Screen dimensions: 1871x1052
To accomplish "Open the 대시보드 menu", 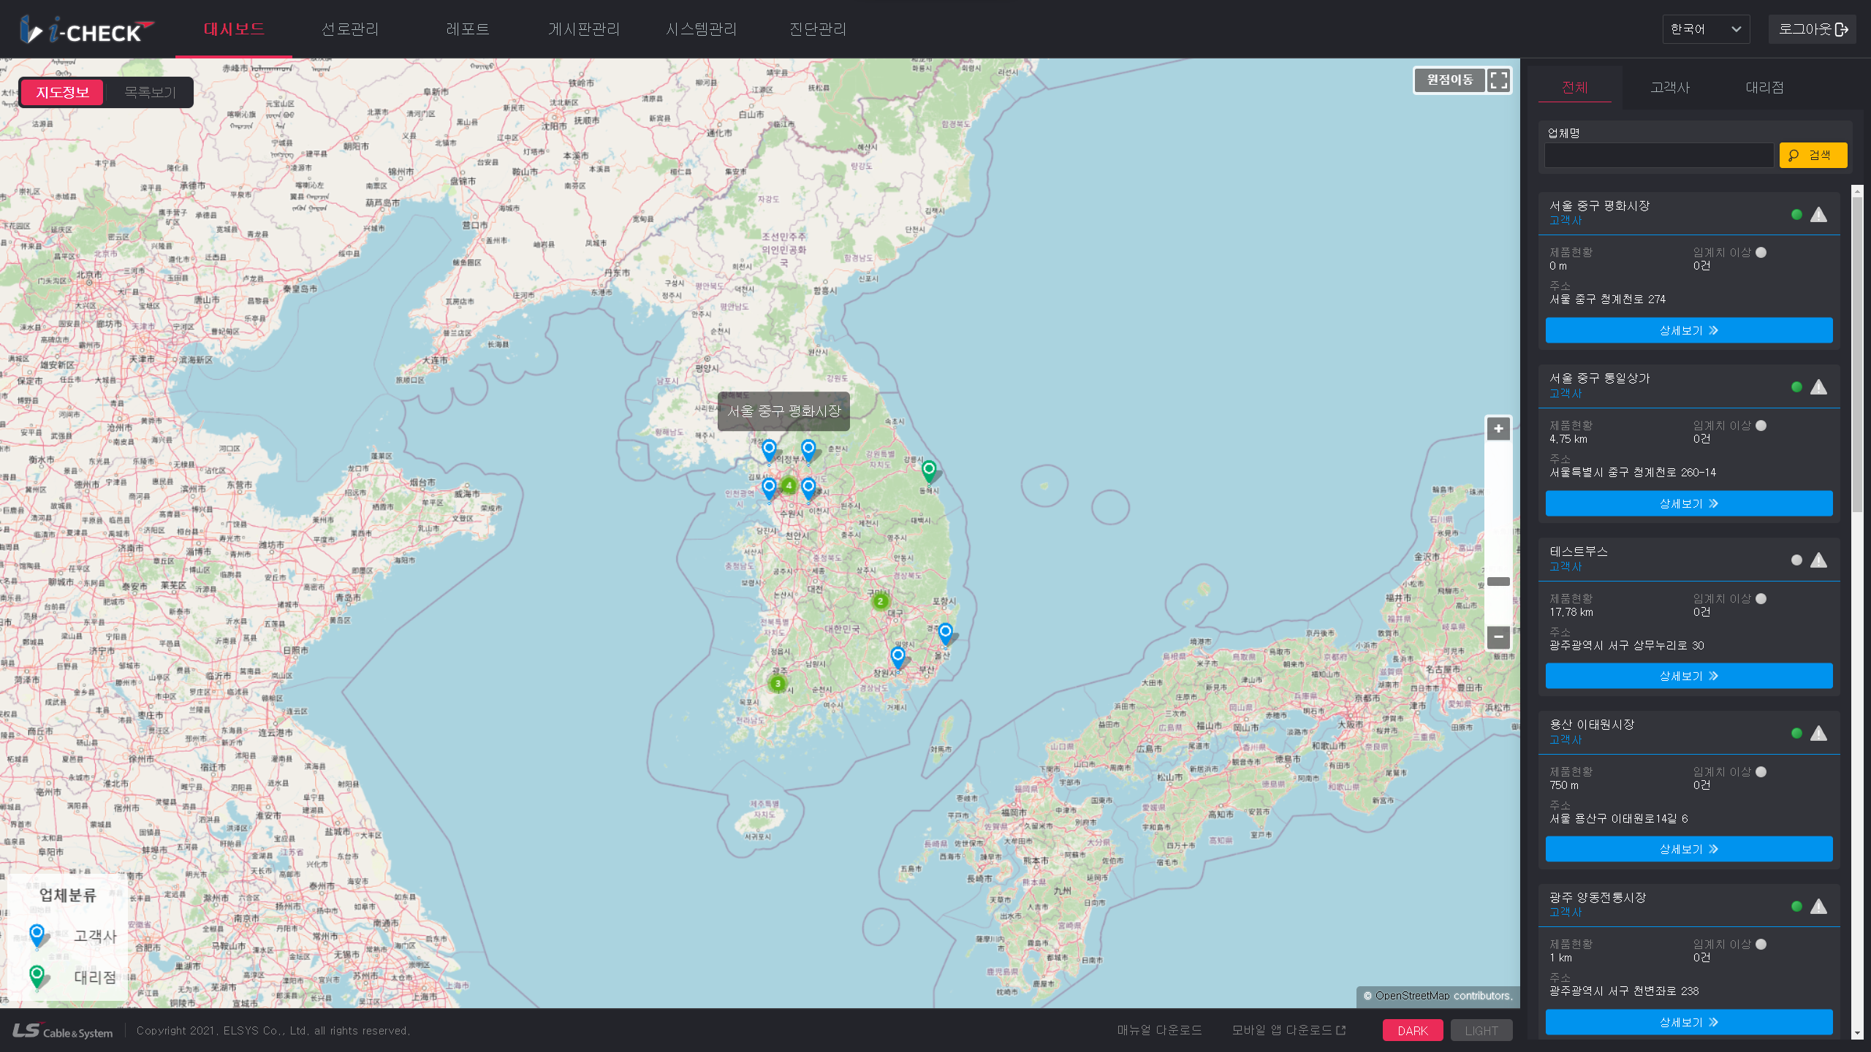I will [234, 29].
